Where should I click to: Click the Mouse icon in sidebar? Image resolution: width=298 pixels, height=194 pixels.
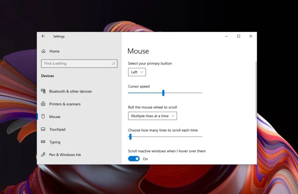43,117
